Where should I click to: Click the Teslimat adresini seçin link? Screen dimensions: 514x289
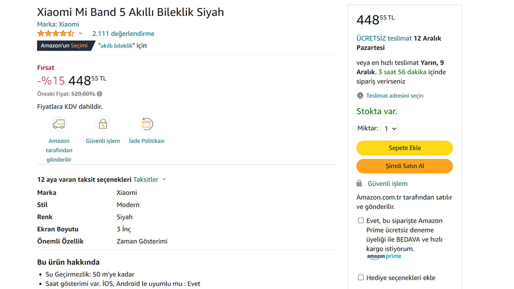395,96
